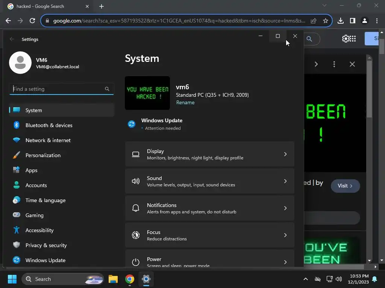This screenshot has width=385, height=288.
Task: Rename the vm6 PC
Action: point(185,103)
